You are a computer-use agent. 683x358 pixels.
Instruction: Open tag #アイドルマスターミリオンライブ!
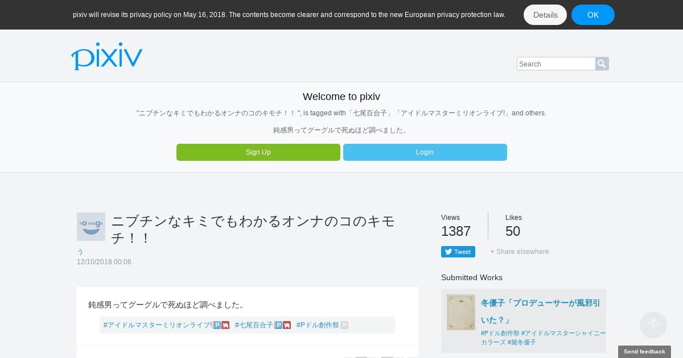158,325
